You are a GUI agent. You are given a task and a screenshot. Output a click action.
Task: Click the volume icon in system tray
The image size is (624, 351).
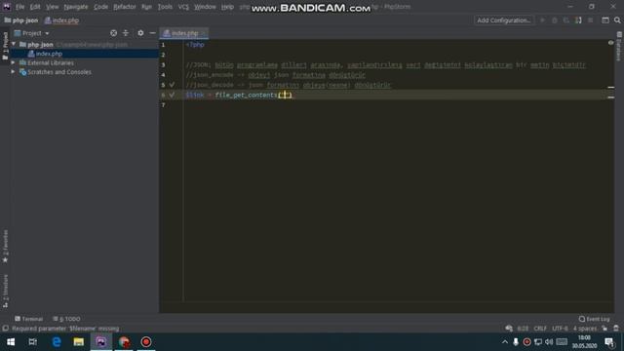pyautogui.click(x=549, y=342)
